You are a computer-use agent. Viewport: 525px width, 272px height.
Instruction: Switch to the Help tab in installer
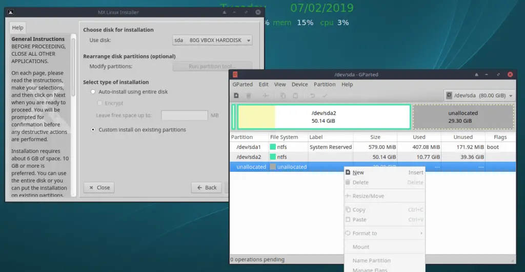(x=17, y=28)
